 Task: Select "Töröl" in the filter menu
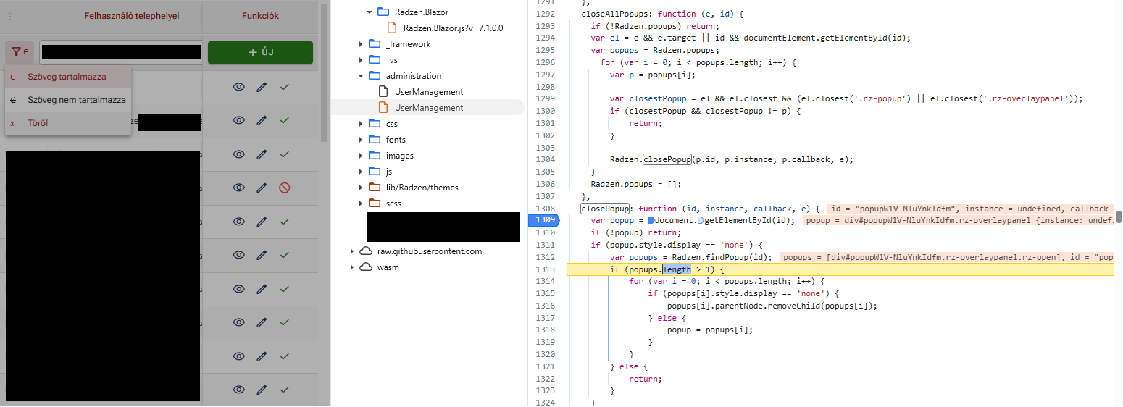(x=38, y=123)
